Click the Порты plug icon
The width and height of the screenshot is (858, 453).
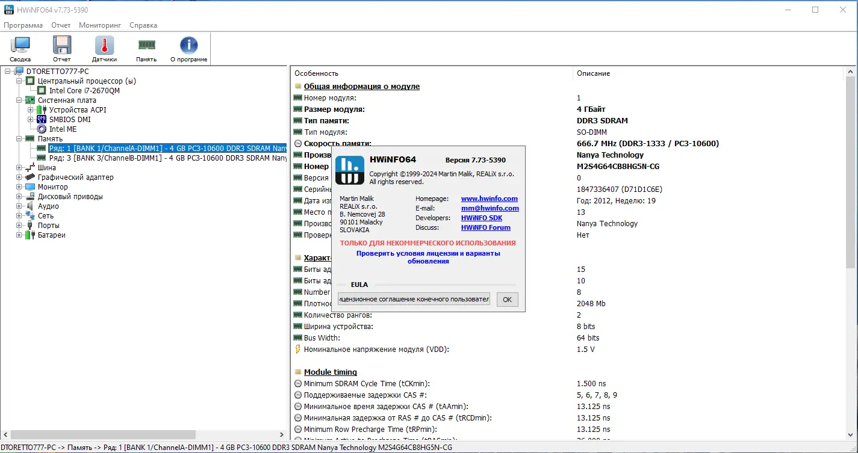pos(30,225)
